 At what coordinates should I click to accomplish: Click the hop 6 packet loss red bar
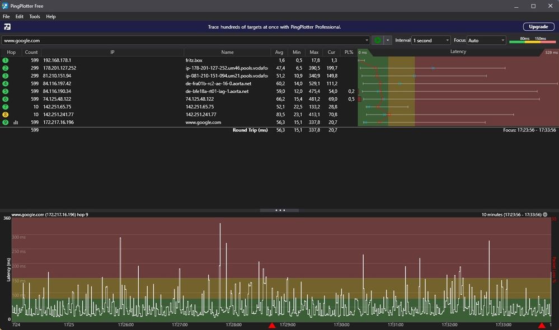(x=359, y=99)
